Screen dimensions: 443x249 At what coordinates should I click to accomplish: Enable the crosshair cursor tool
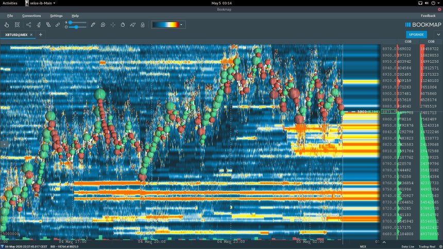(x=113, y=24)
